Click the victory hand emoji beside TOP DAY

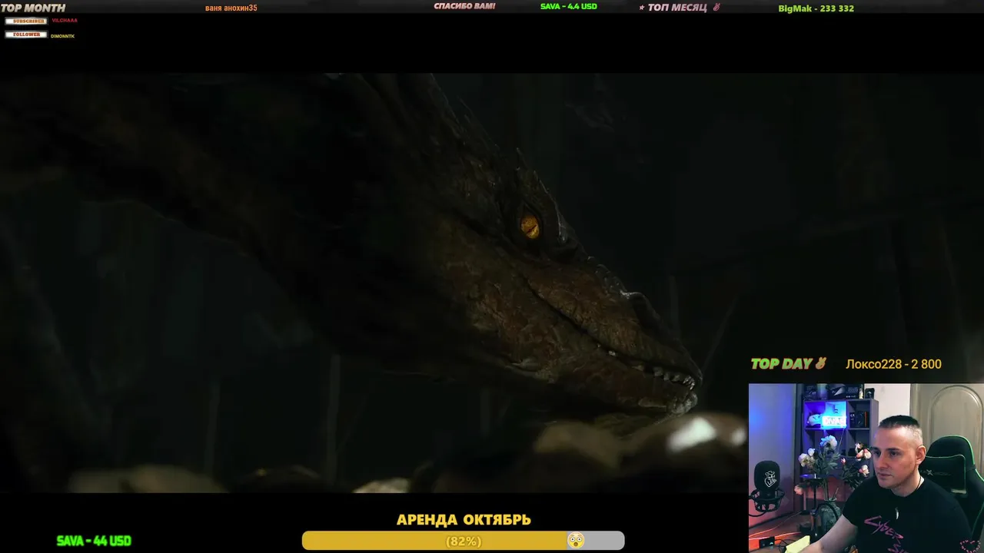(x=820, y=363)
